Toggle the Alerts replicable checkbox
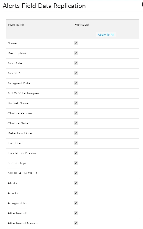The image size is (143, 229). click(76, 183)
